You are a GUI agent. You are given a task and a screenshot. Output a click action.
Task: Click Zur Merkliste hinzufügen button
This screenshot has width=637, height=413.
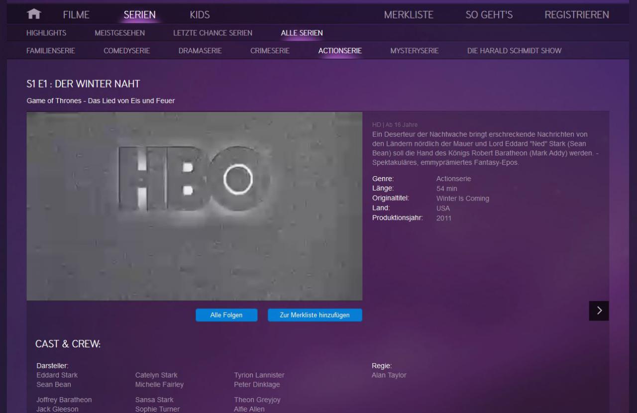pos(315,315)
